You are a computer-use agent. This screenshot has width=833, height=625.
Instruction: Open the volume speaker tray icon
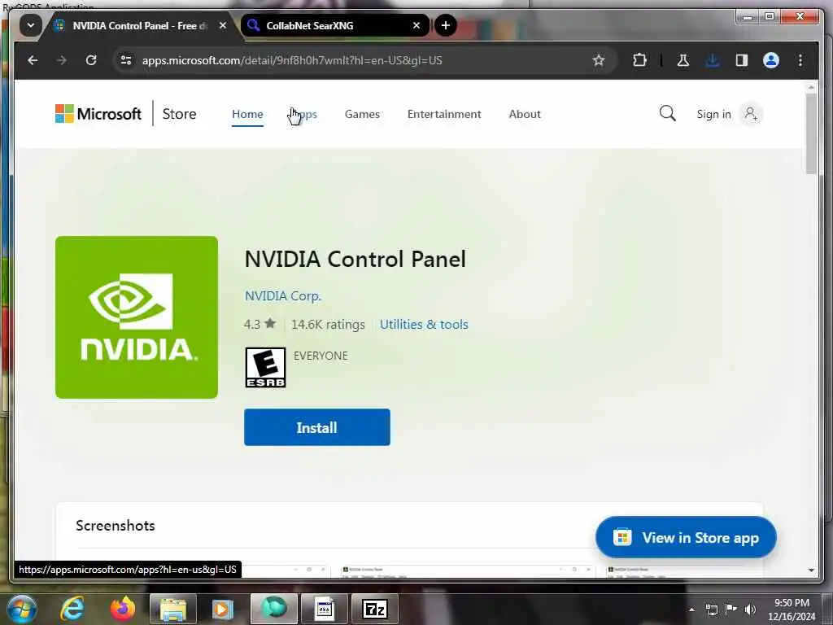tap(750, 610)
